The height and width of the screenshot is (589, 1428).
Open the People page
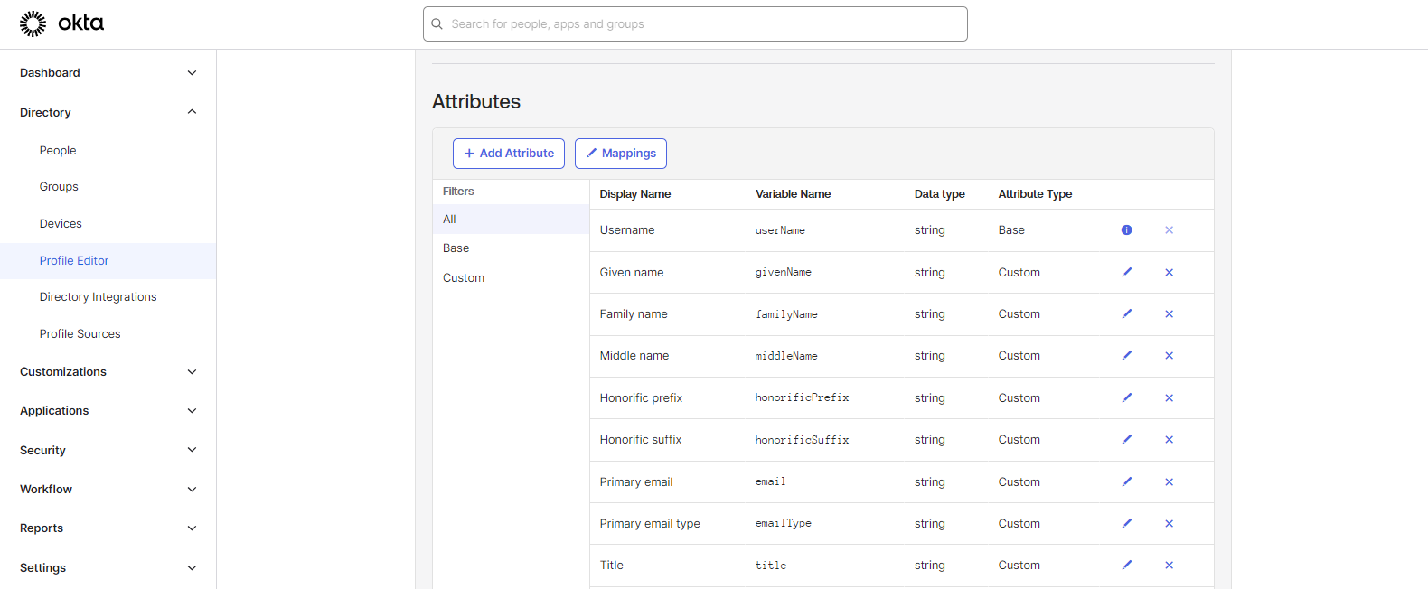[x=58, y=151]
